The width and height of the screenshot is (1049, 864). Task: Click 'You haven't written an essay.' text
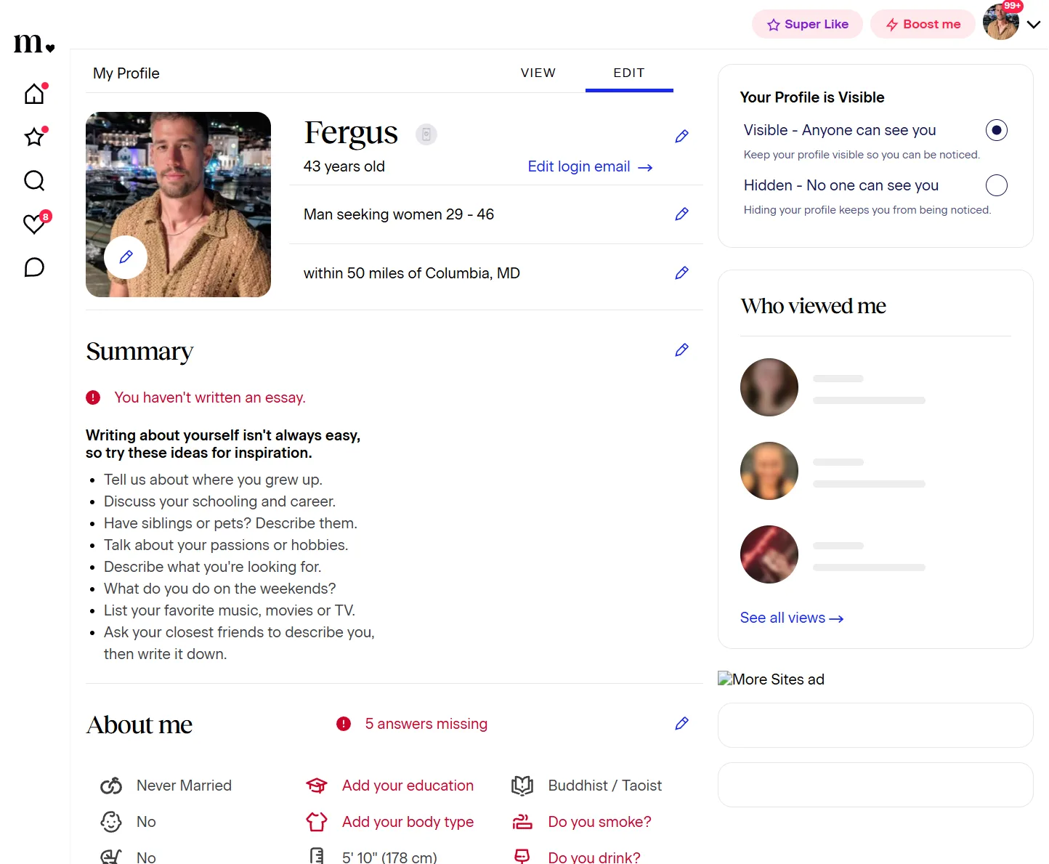tap(210, 397)
